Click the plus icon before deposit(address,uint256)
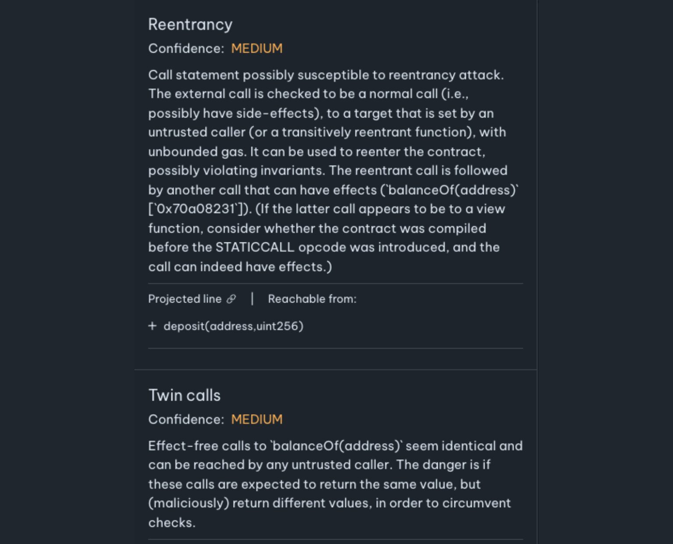This screenshot has width=673, height=544. coord(152,326)
